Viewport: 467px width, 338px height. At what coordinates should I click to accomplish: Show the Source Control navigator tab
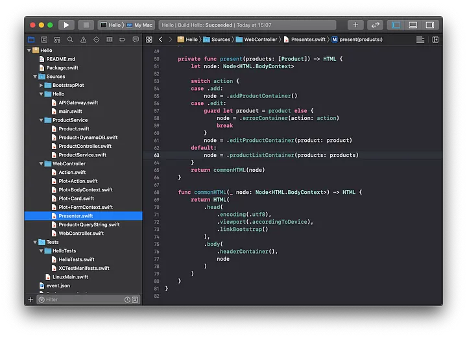point(44,40)
